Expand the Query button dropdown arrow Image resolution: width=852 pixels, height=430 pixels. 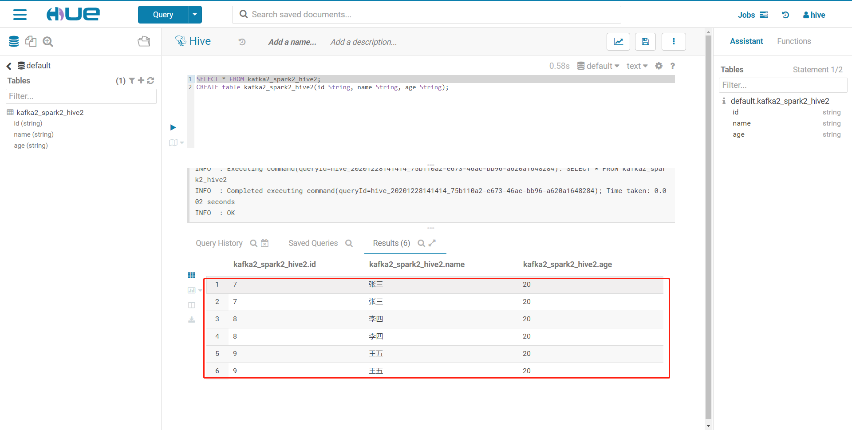[195, 15]
